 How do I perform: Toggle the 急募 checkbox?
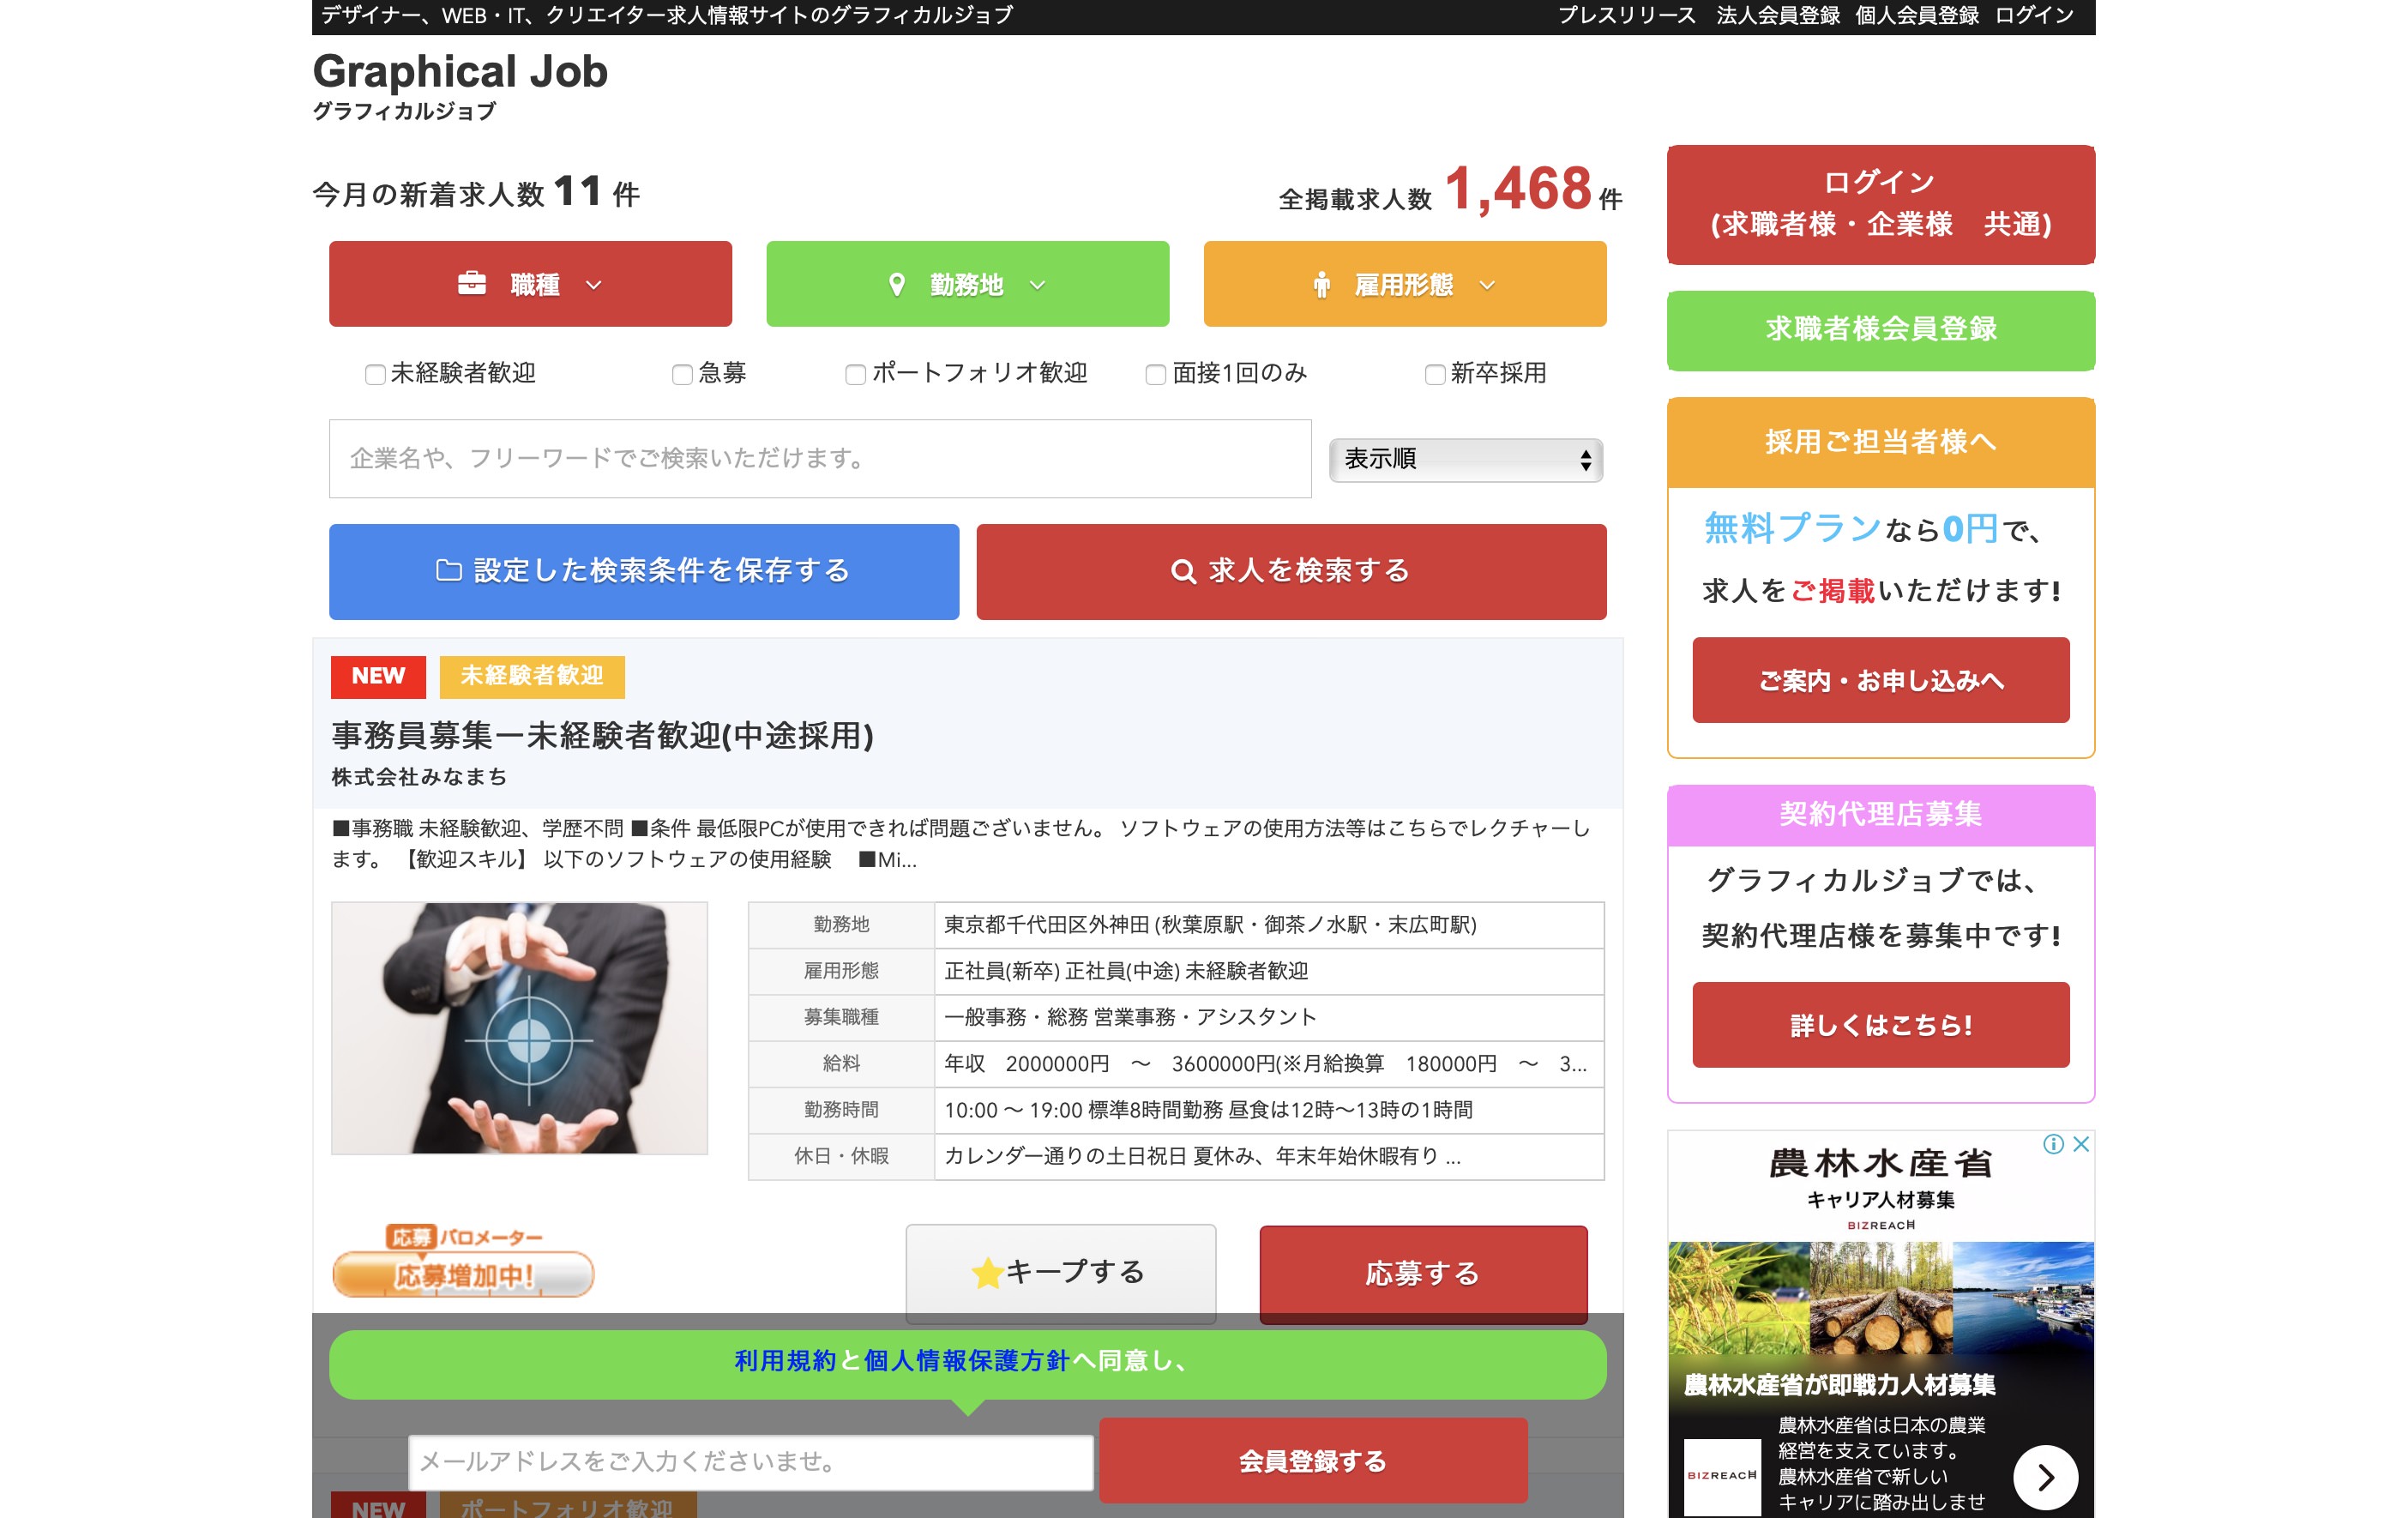682,374
